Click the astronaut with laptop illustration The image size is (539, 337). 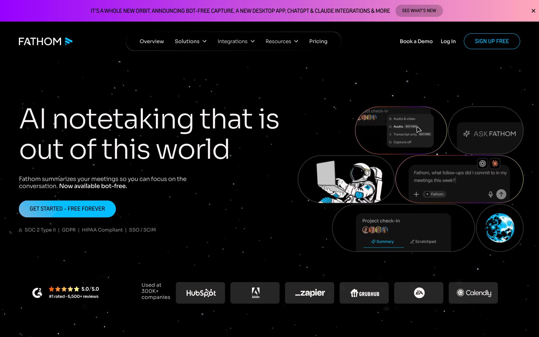tap(350, 182)
